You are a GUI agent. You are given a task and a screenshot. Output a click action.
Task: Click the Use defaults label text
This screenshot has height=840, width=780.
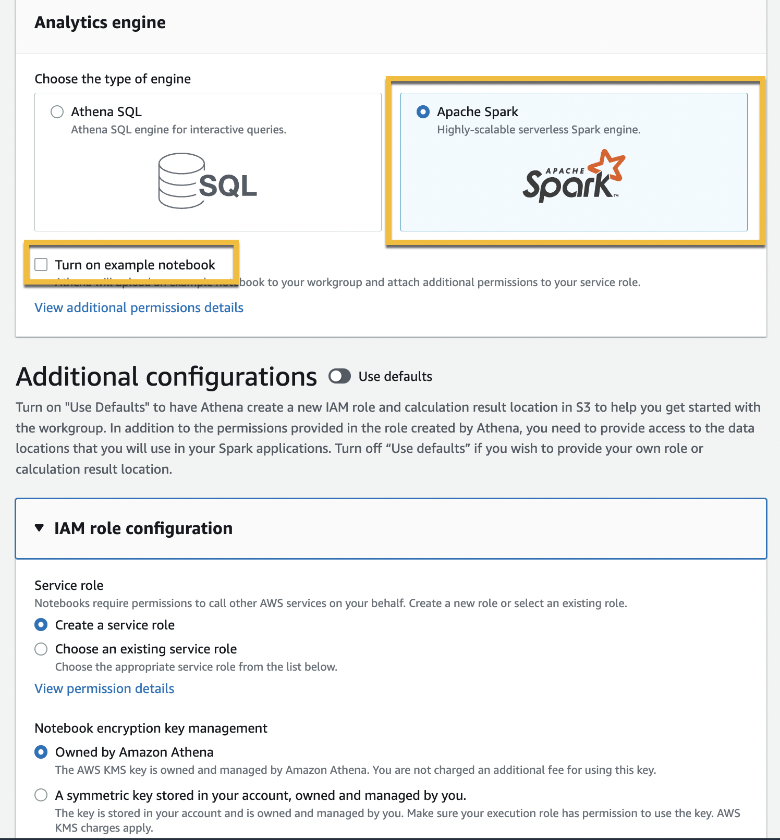tap(395, 376)
